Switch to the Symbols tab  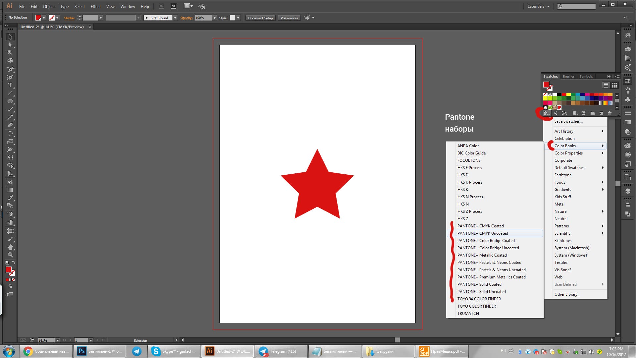(586, 77)
